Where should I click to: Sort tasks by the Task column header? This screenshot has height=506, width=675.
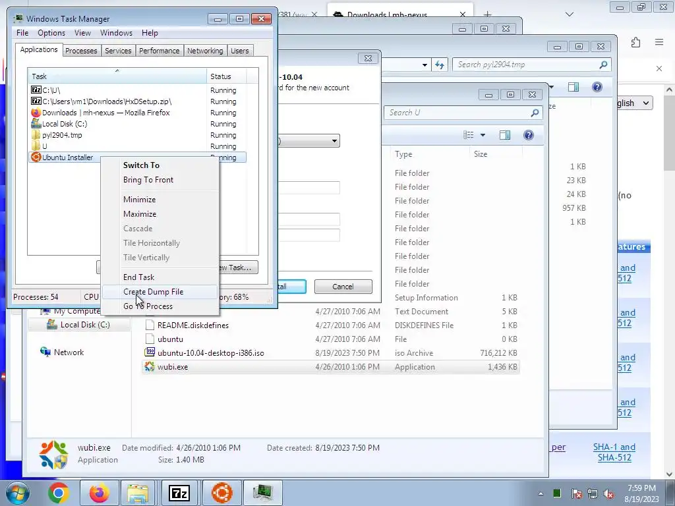pyautogui.click(x=117, y=76)
